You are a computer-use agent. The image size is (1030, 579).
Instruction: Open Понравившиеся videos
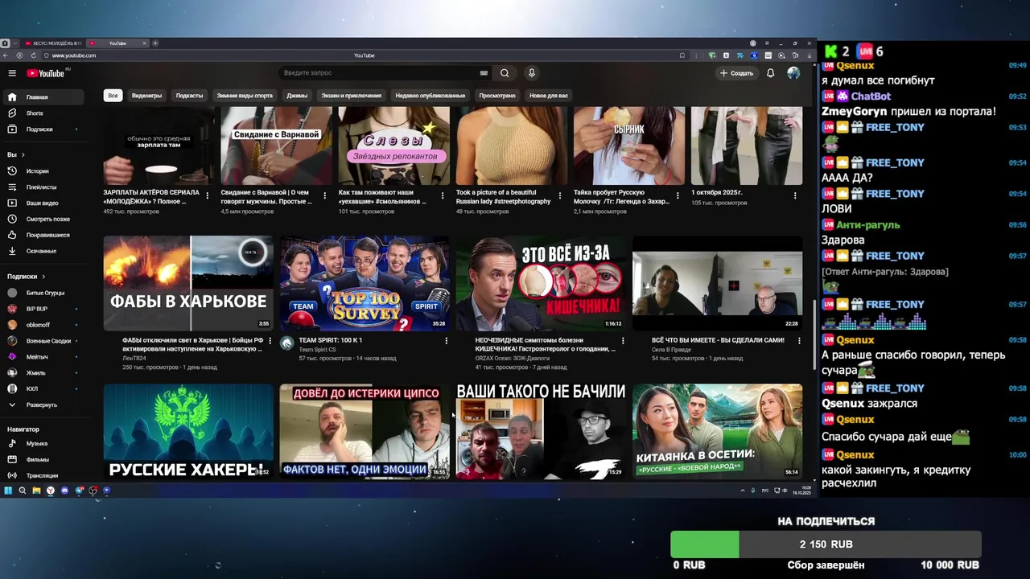[43, 236]
